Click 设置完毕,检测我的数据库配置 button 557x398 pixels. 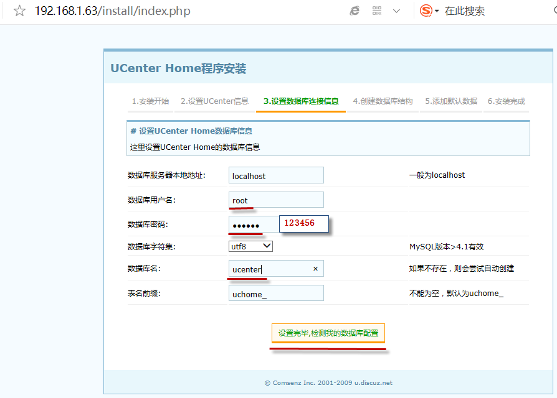[x=328, y=333]
